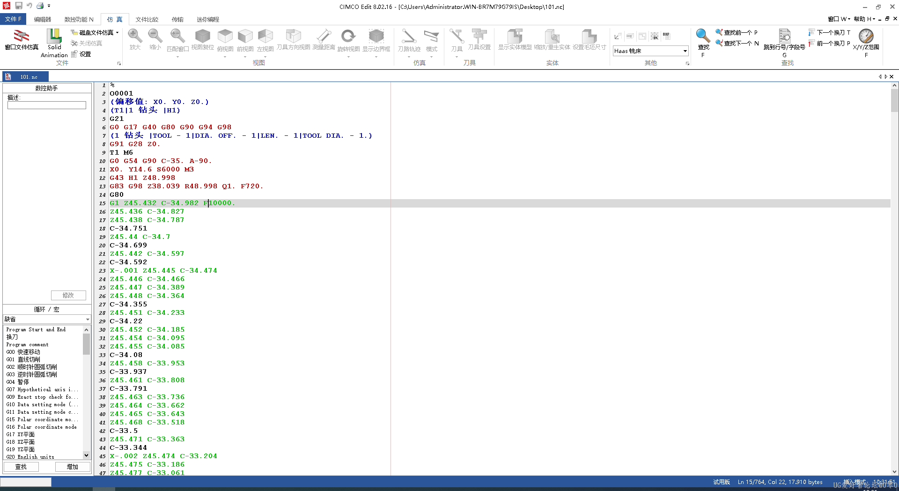Viewport: 899px width, 491px height.
Task: Open the X/Y/Z范围 gauge icon
Action: tap(866, 36)
